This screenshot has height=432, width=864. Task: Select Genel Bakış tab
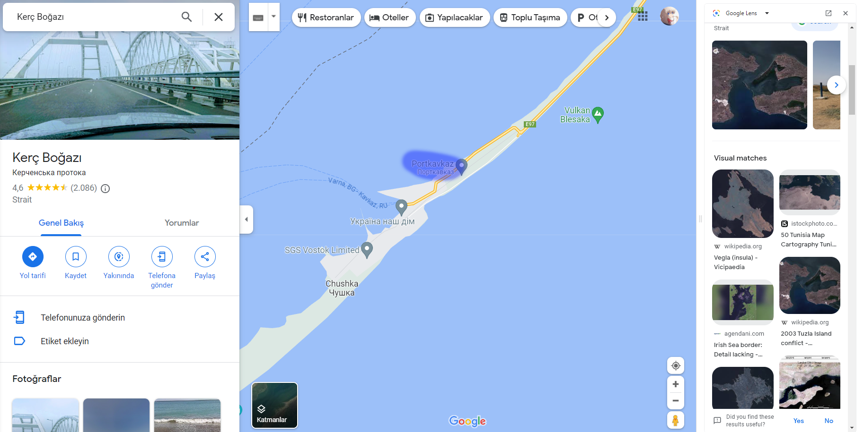[61, 223]
